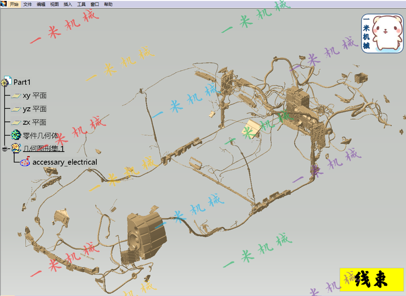Click the Part1 document icon
This screenshot has width=406, height=296.
pos(6,81)
